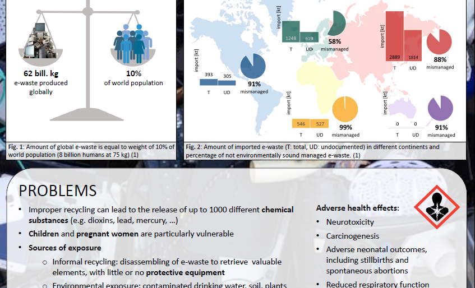Click the lavender Australia shape on the map
Image resolution: width=475 pixels, height=288 pixels.
(x=403, y=108)
